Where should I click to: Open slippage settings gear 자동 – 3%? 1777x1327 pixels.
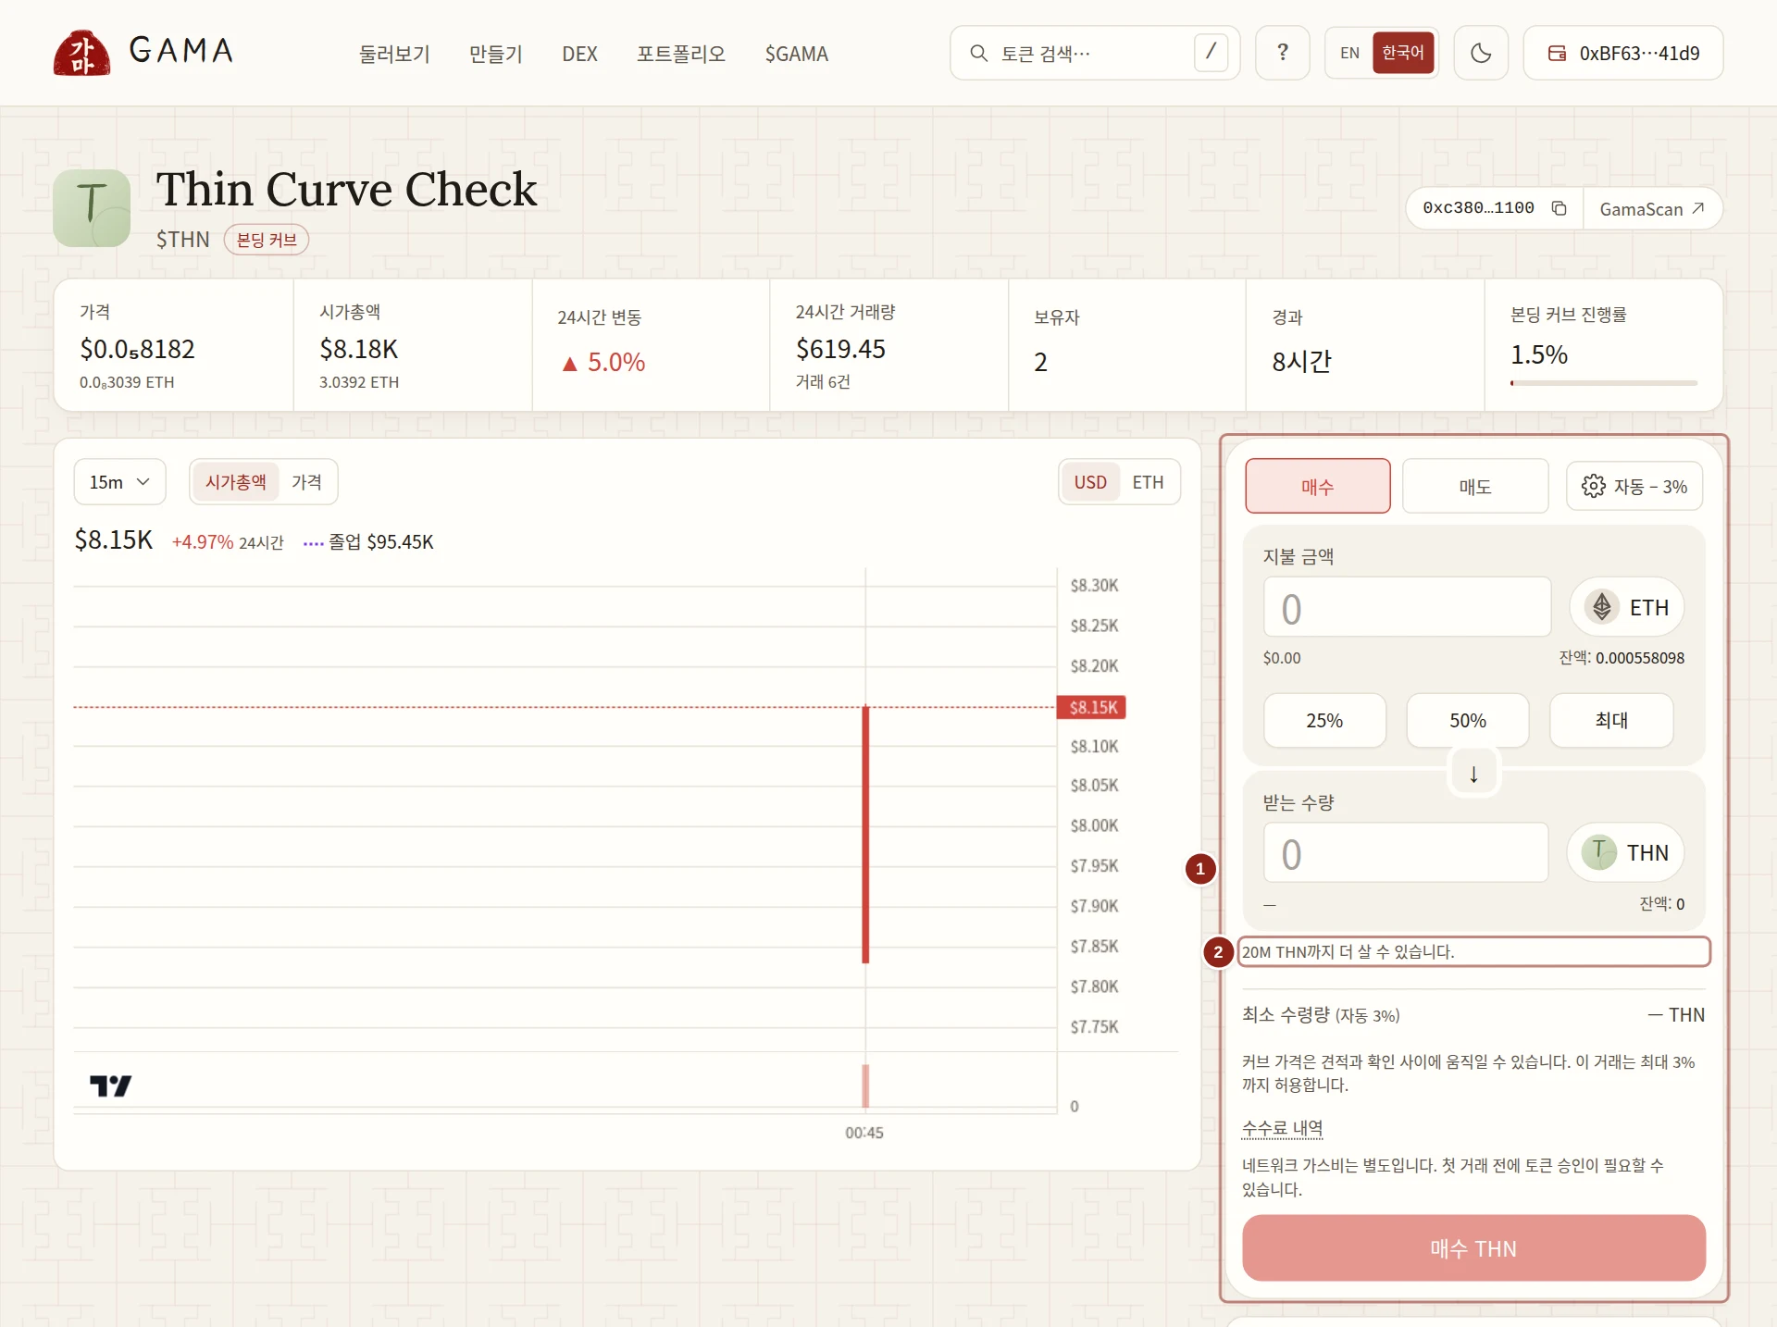tap(1634, 487)
